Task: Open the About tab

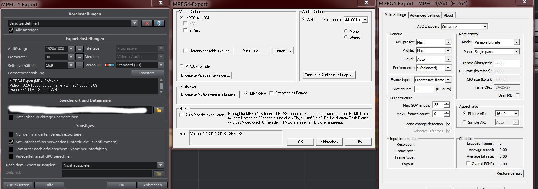Action: click(448, 15)
